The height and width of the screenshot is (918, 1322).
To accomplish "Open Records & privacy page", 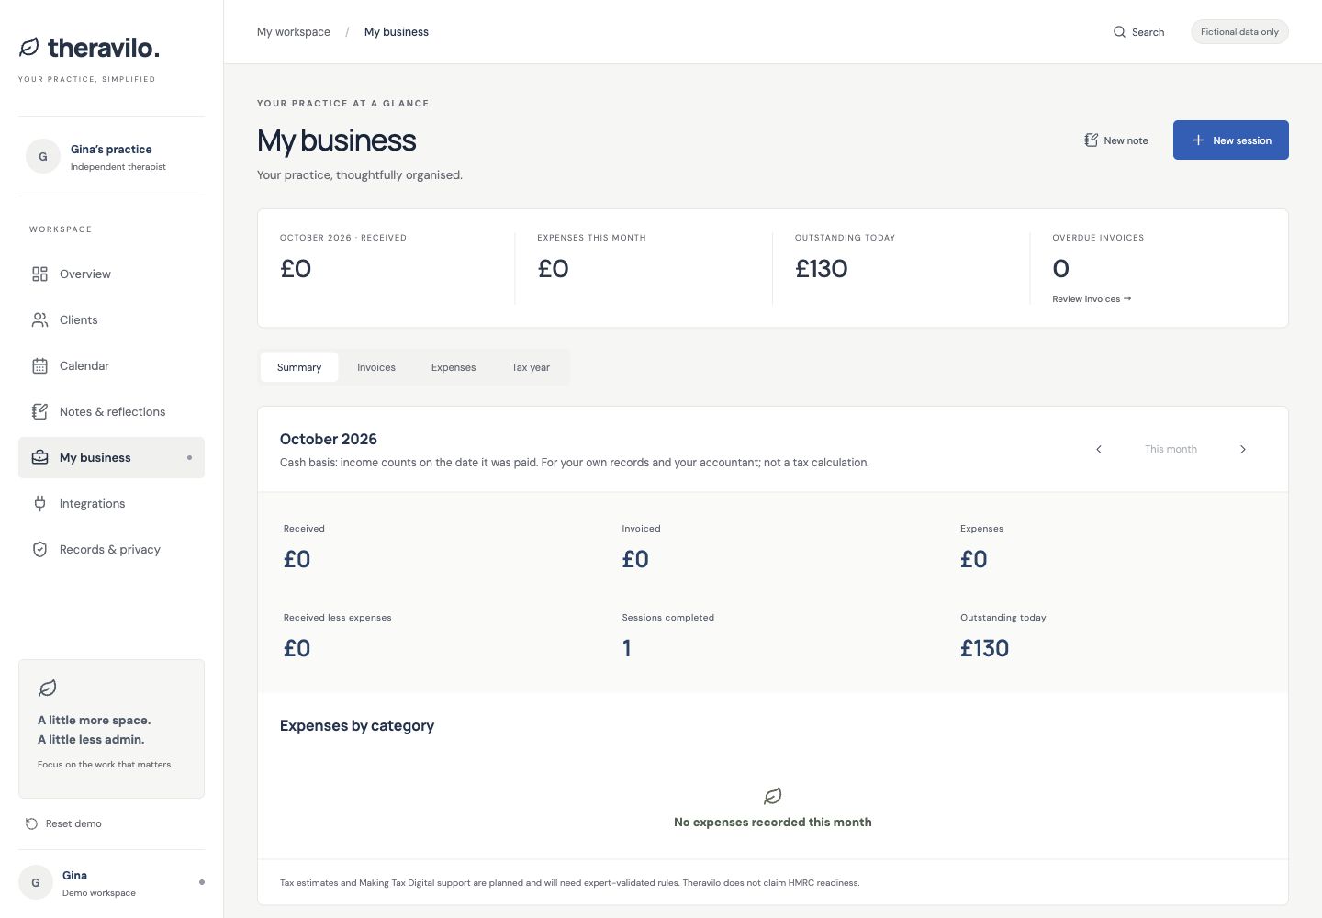I will 111,549.
